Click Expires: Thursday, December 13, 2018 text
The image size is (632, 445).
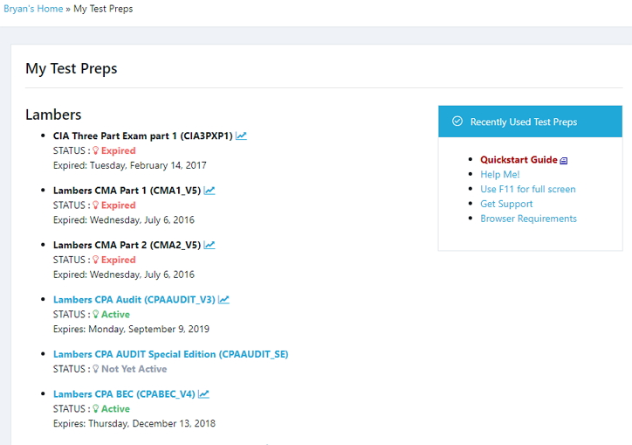point(134,424)
